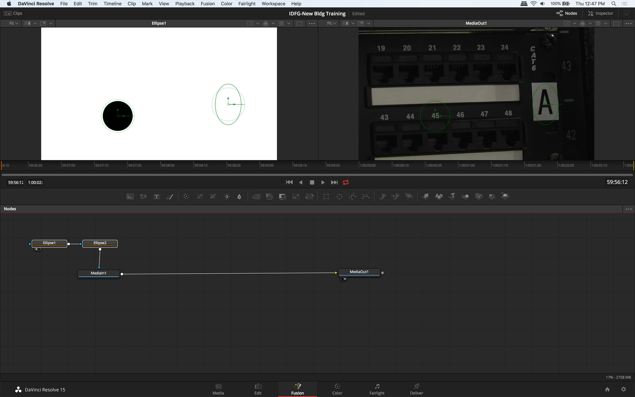Switch to the Deliver page
The width and height of the screenshot is (635, 397).
(417, 389)
